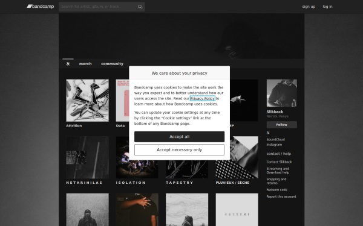Image resolution: width=363 pixels, height=226 pixels.
Task: Open the sign up link
Action: (x=309, y=7)
